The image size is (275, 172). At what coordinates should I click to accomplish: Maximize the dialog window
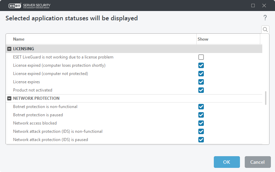coord(253,6)
